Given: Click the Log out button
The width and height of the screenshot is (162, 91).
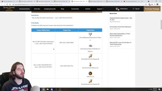Looking at the screenshot, I should coord(136,9).
